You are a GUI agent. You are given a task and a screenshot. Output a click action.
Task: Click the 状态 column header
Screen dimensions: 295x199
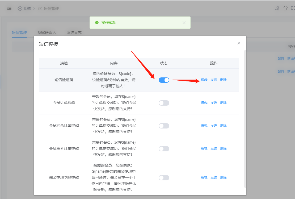pyautogui.click(x=164, y=63)
